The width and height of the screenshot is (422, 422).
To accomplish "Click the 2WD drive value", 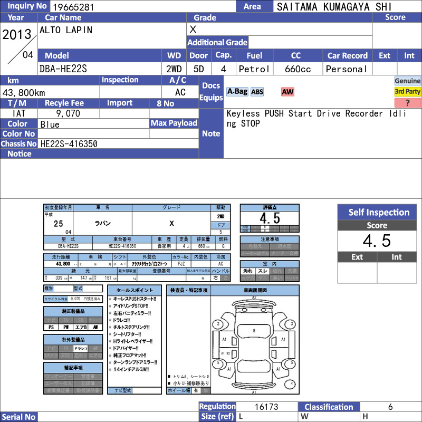I will tap(174, 69).
